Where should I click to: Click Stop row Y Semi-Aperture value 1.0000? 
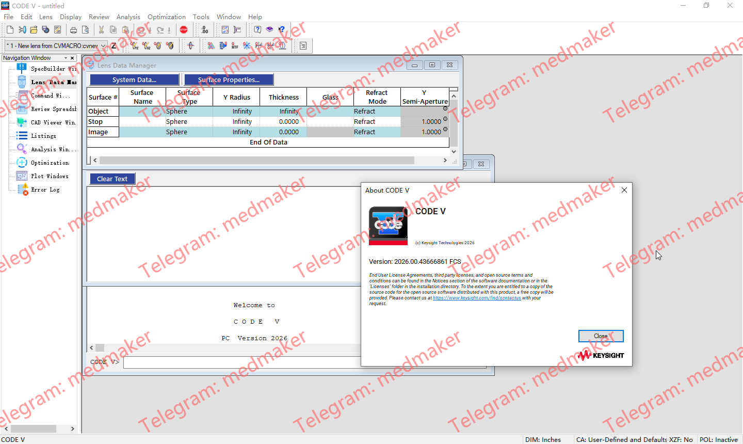tap(425, 122)
